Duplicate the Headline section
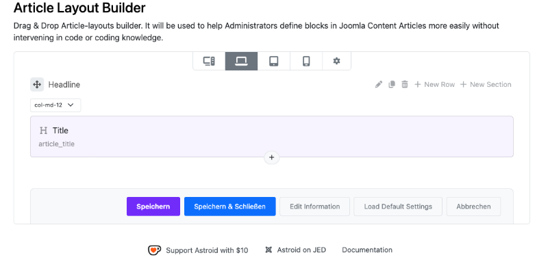The image size is (548, 277). click(392, 84)
